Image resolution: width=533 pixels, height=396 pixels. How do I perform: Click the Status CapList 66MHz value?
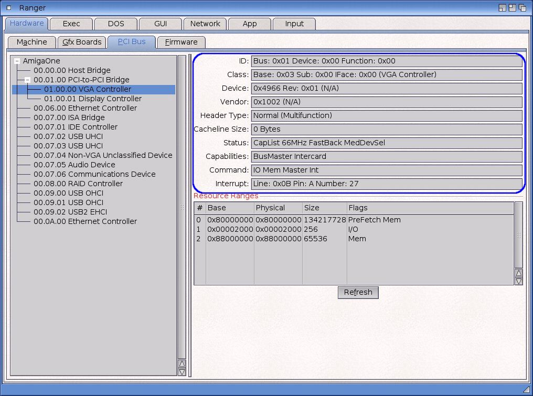coord(387,143)
